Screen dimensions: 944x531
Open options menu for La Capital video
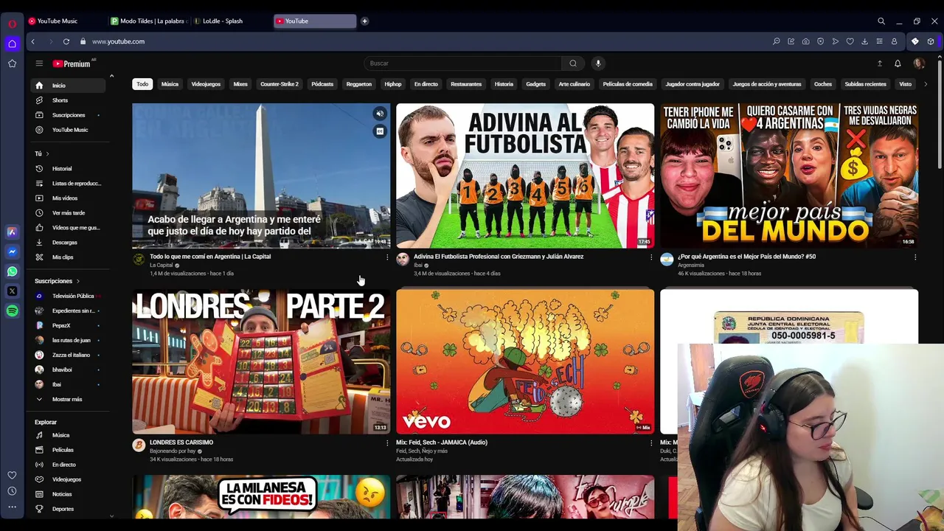[x=386, y=257]
